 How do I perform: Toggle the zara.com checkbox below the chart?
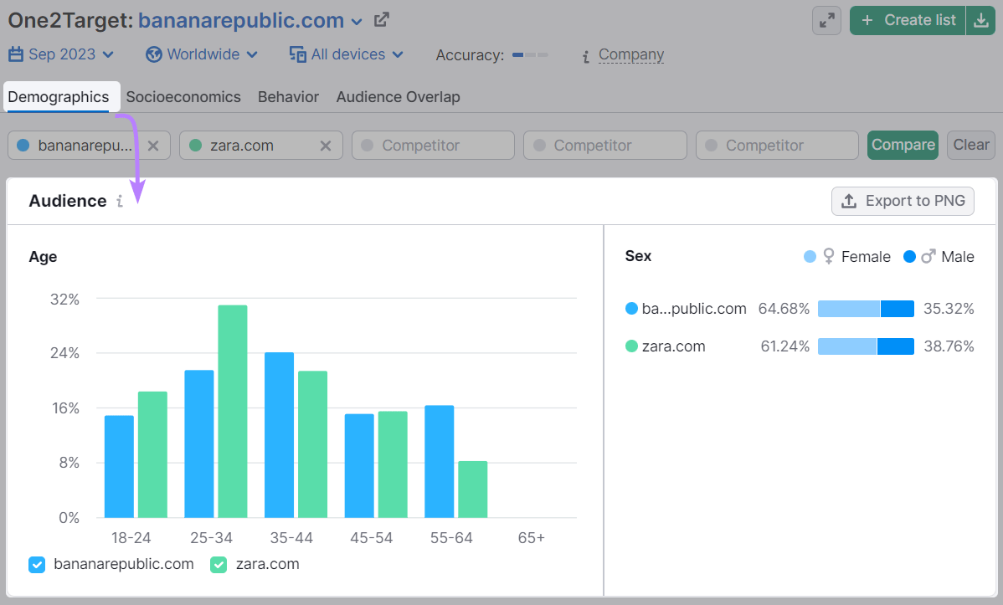click(219, 564)
